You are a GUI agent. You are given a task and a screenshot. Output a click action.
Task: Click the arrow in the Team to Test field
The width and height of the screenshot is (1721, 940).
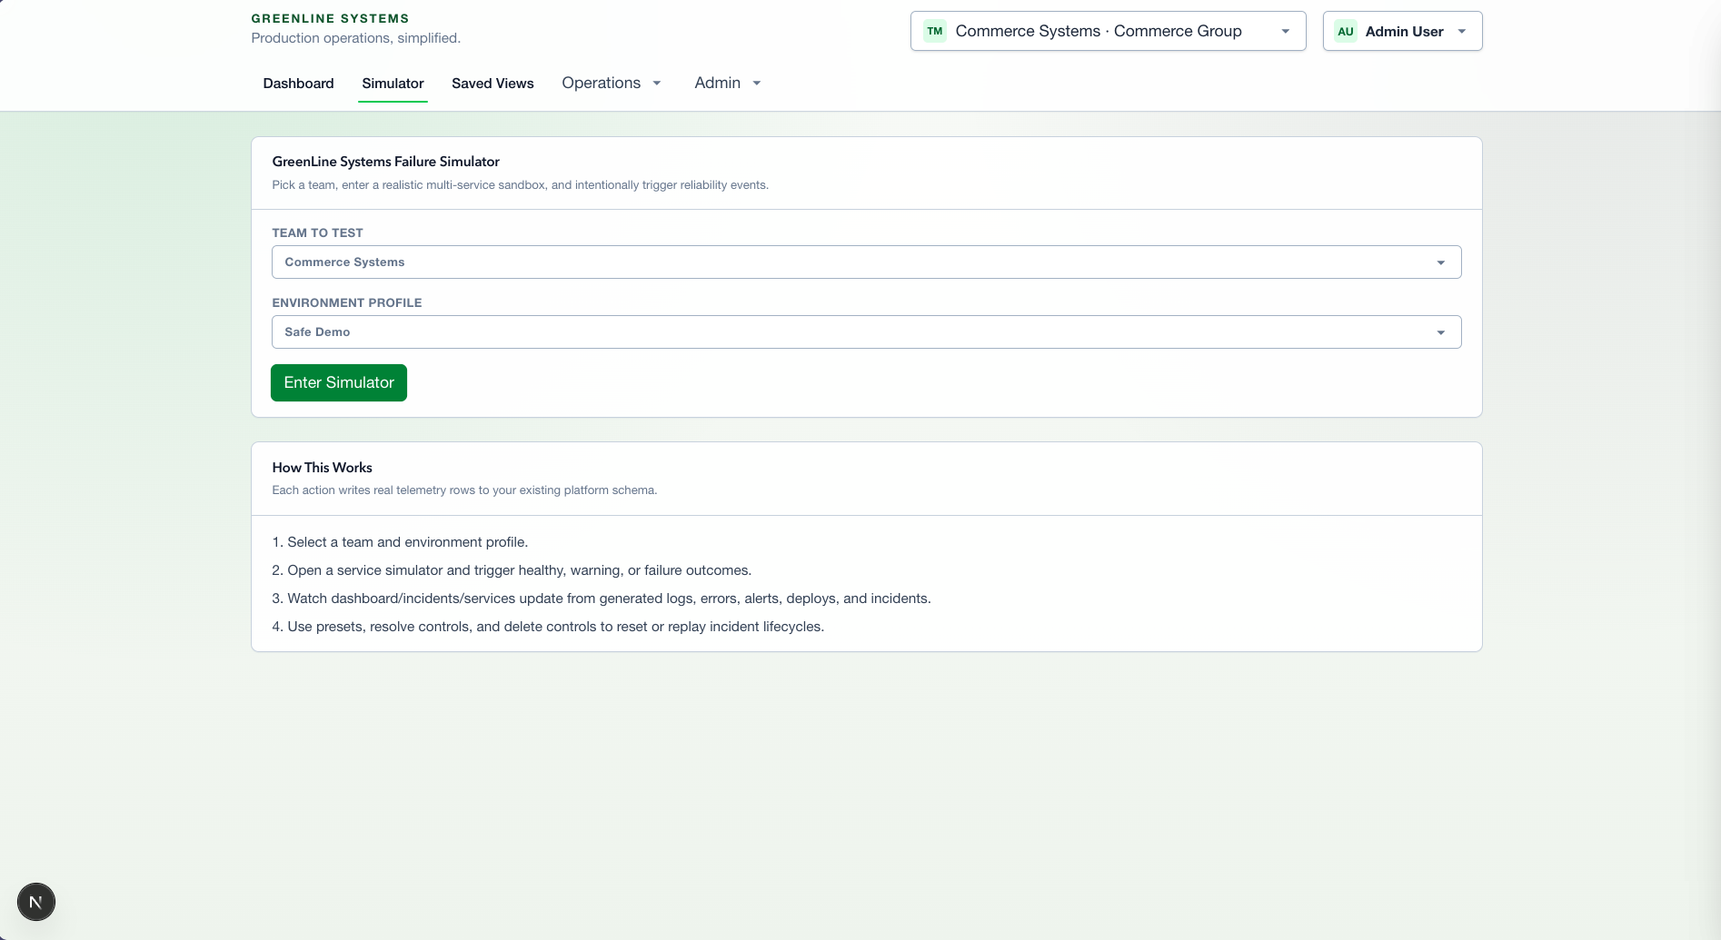(1440, 262)
